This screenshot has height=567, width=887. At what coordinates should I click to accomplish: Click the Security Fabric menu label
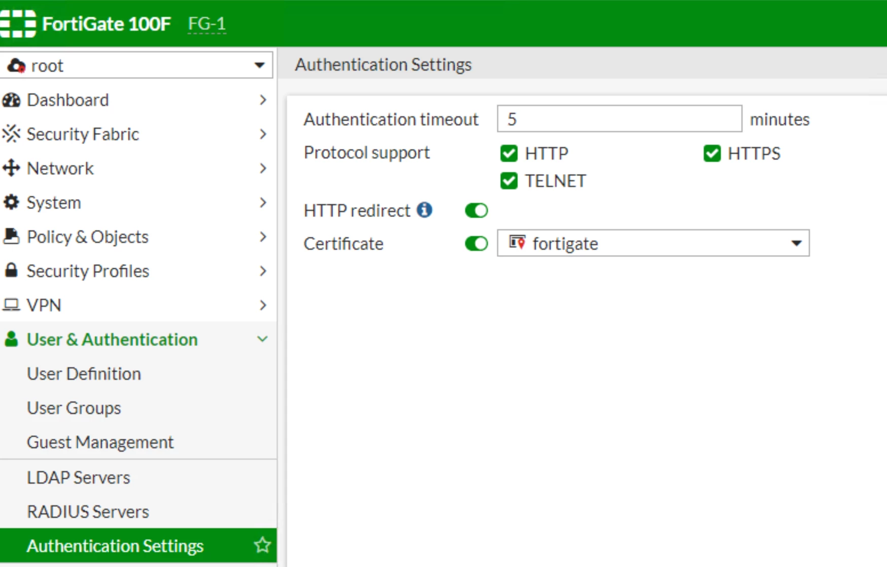click(83, 134)
